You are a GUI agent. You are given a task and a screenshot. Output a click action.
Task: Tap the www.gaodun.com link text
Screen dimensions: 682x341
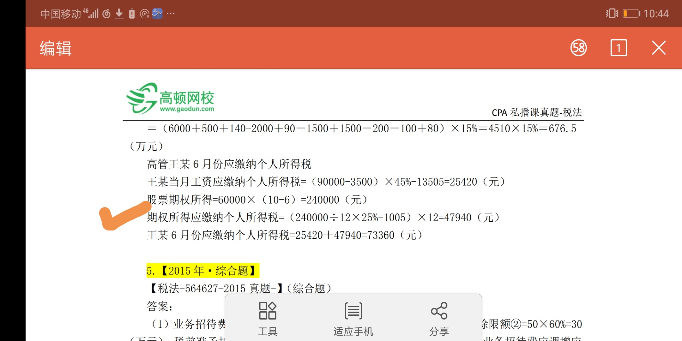pyautogui.click(x=187, y=109)
